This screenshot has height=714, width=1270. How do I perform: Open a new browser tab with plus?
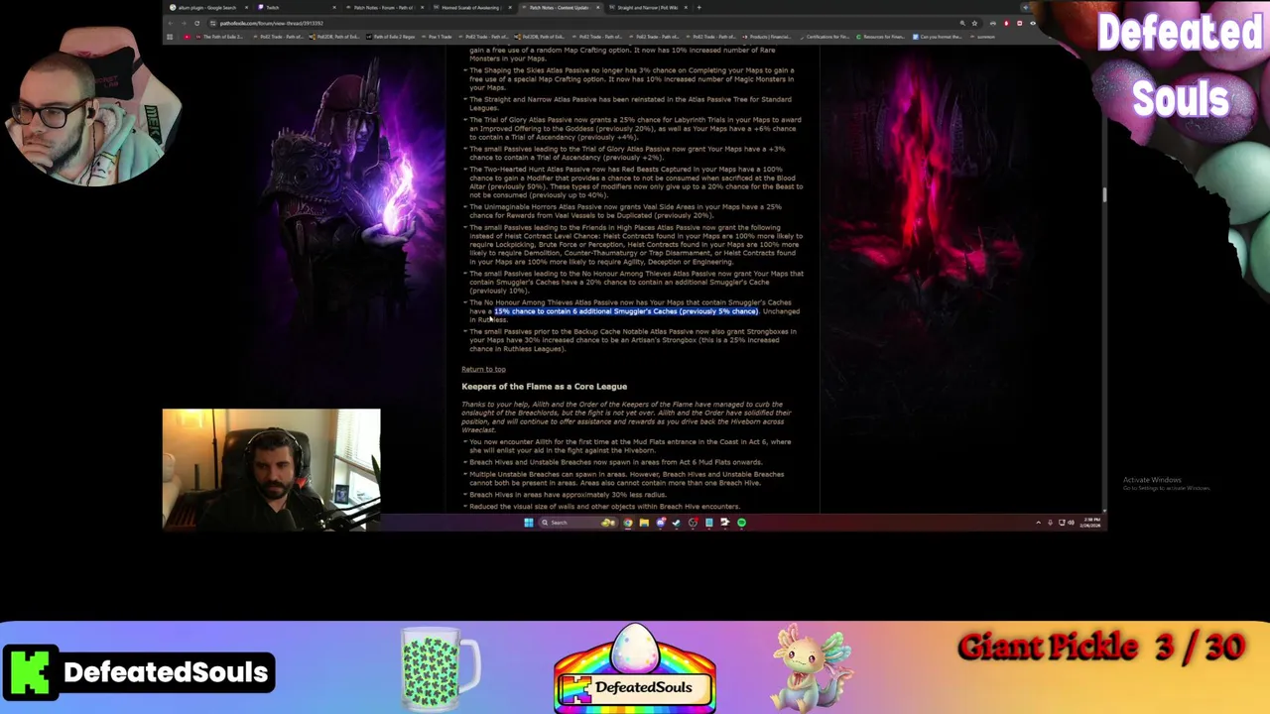click(x=699, y=7)
